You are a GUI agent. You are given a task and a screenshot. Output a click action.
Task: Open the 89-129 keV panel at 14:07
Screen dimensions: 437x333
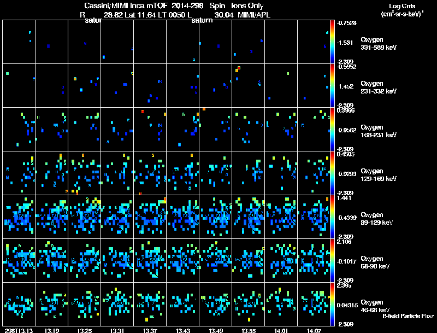pyautogui.click(x=314, y=217)
